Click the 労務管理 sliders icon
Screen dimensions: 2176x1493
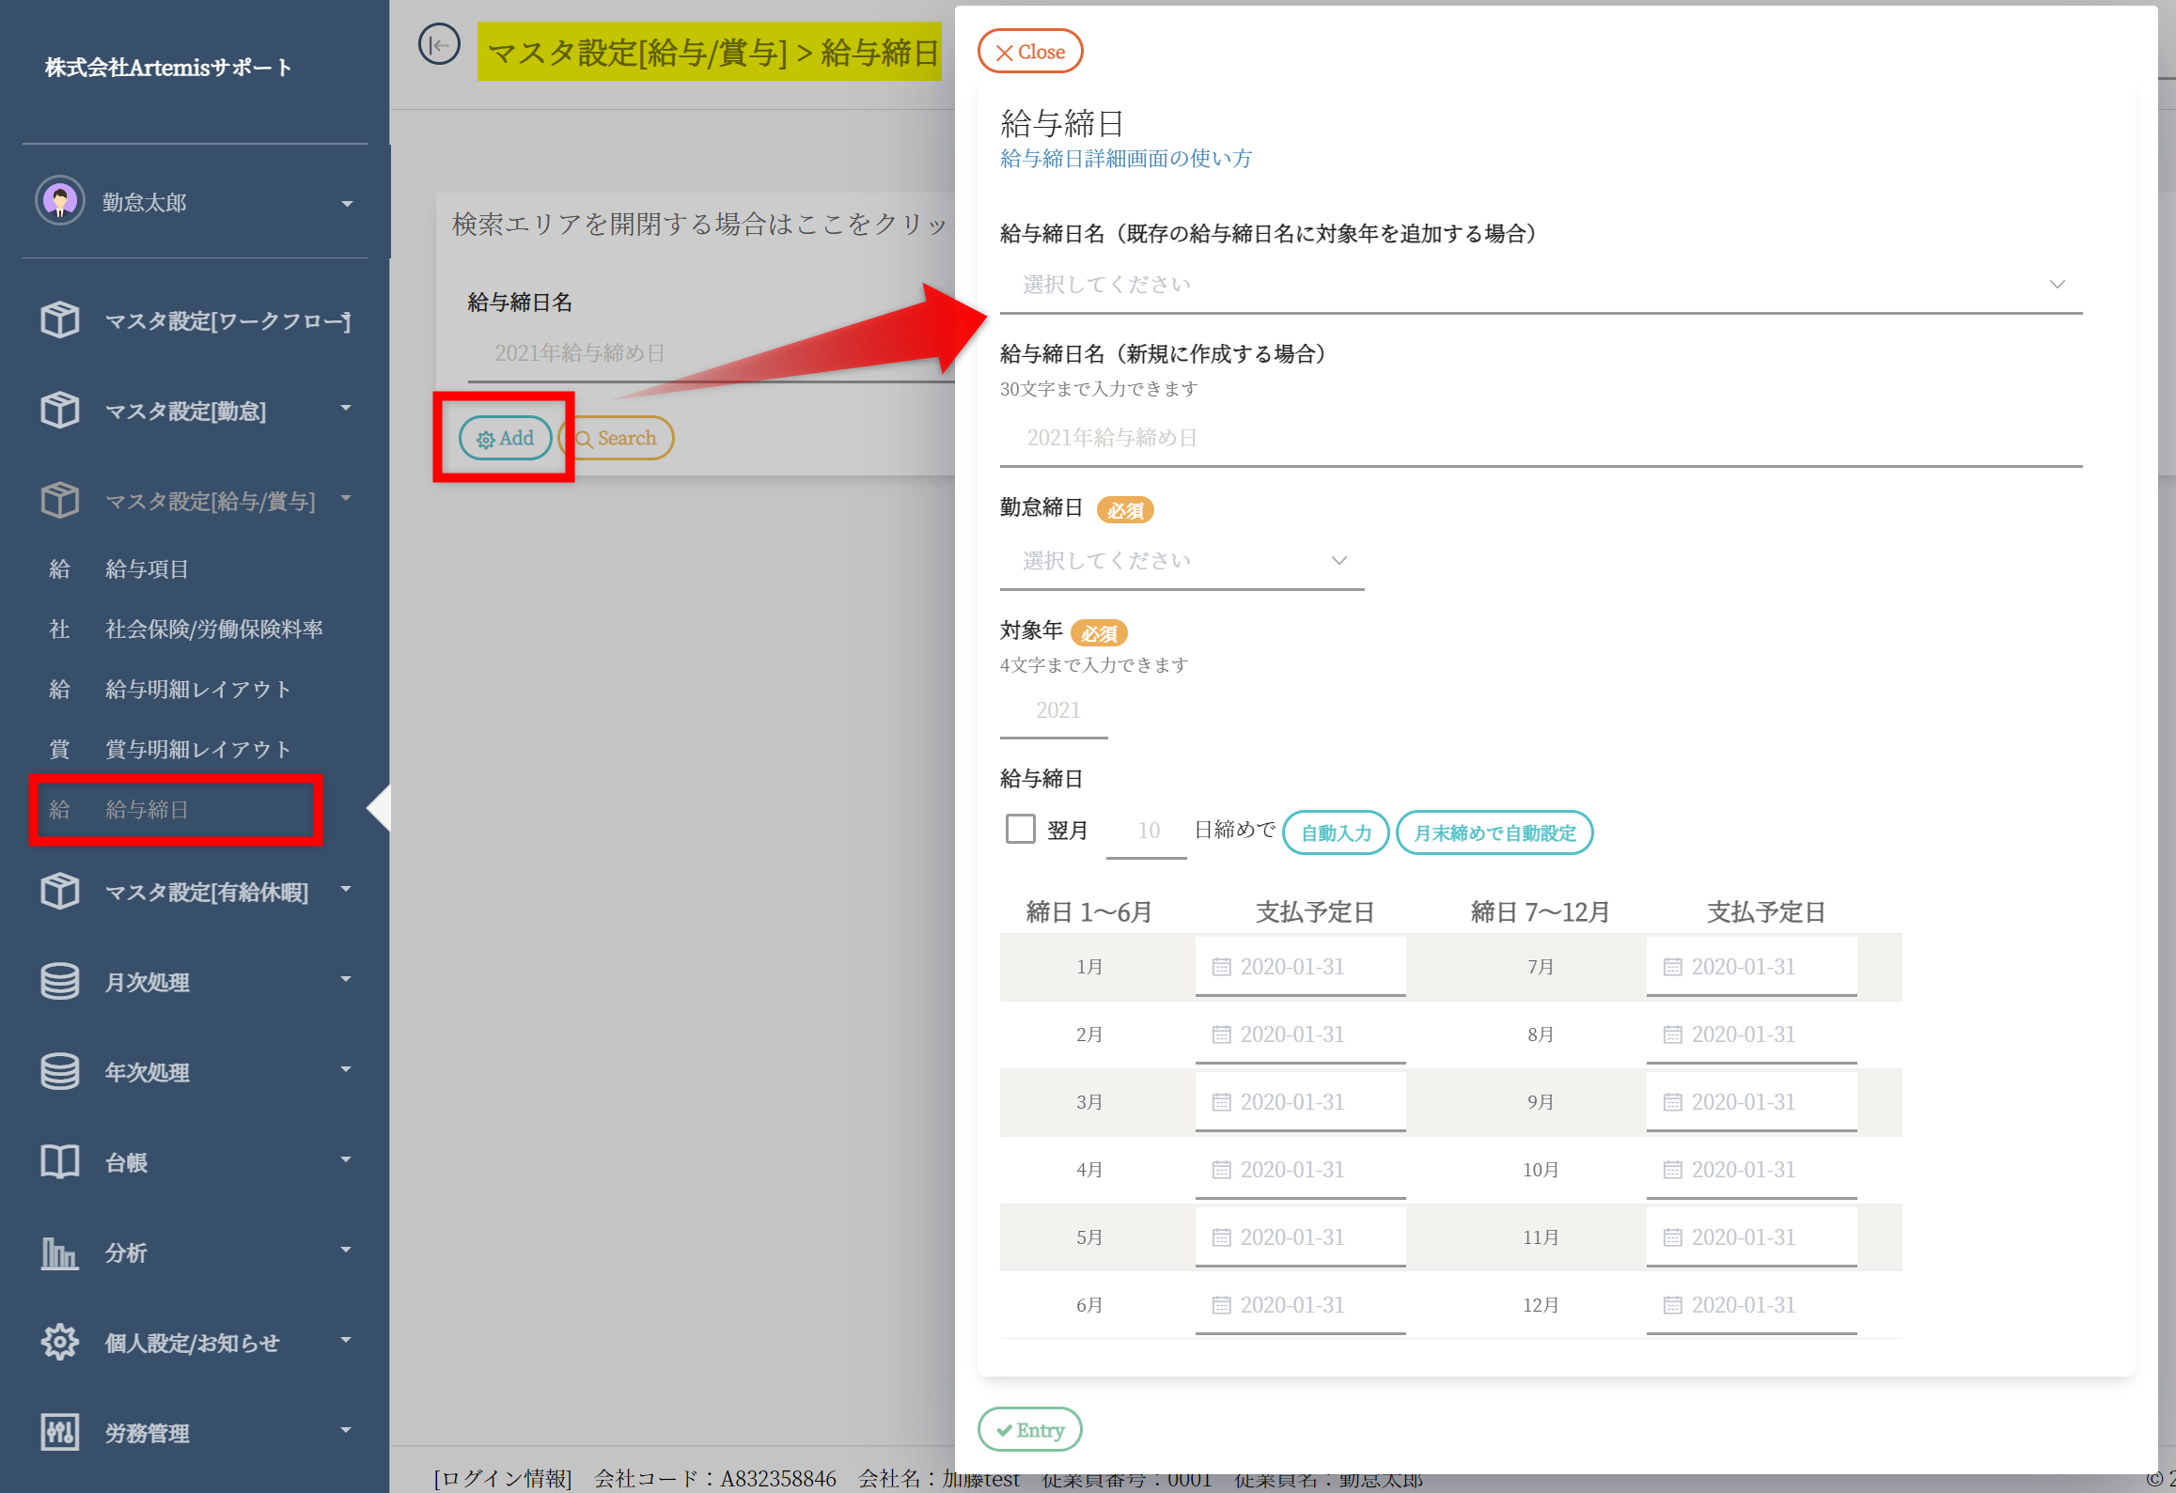point(60,1432)
